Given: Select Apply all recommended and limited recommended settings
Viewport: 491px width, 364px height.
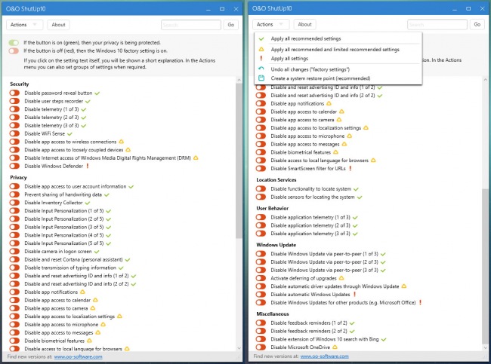Looking at the screenshot, I should [x=338, y=50].
